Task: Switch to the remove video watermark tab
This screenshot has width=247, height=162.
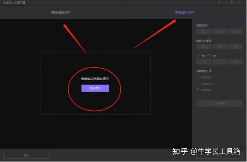Action: pyautogui.click(x=61, y=12)
